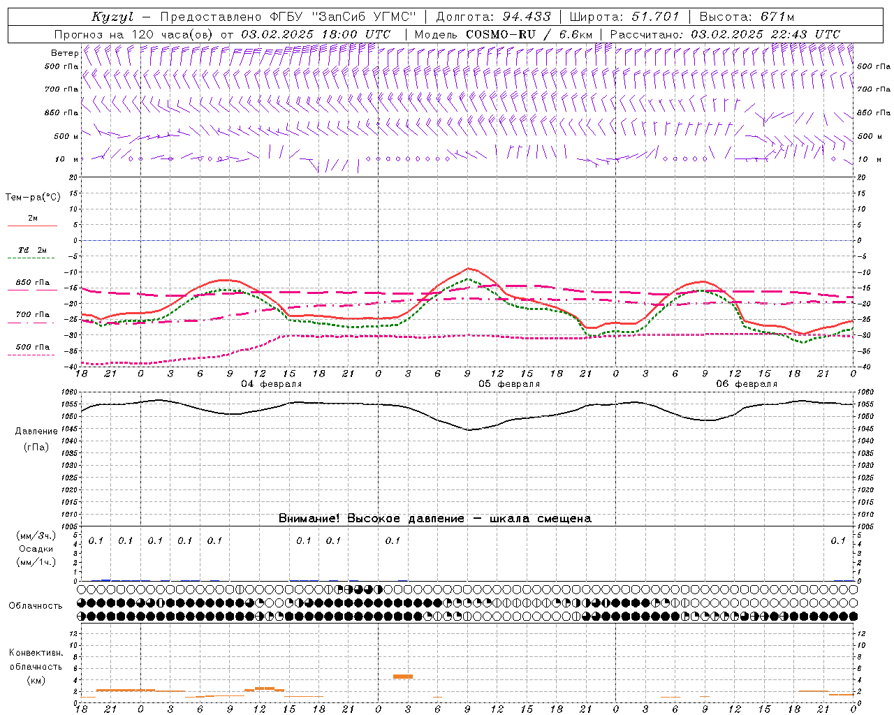Select the blue 2м temperature legend line
The image size is (894, 715).
32,226
